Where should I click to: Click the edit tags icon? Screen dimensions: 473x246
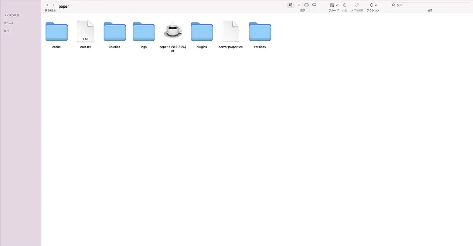tap(357, 5)
